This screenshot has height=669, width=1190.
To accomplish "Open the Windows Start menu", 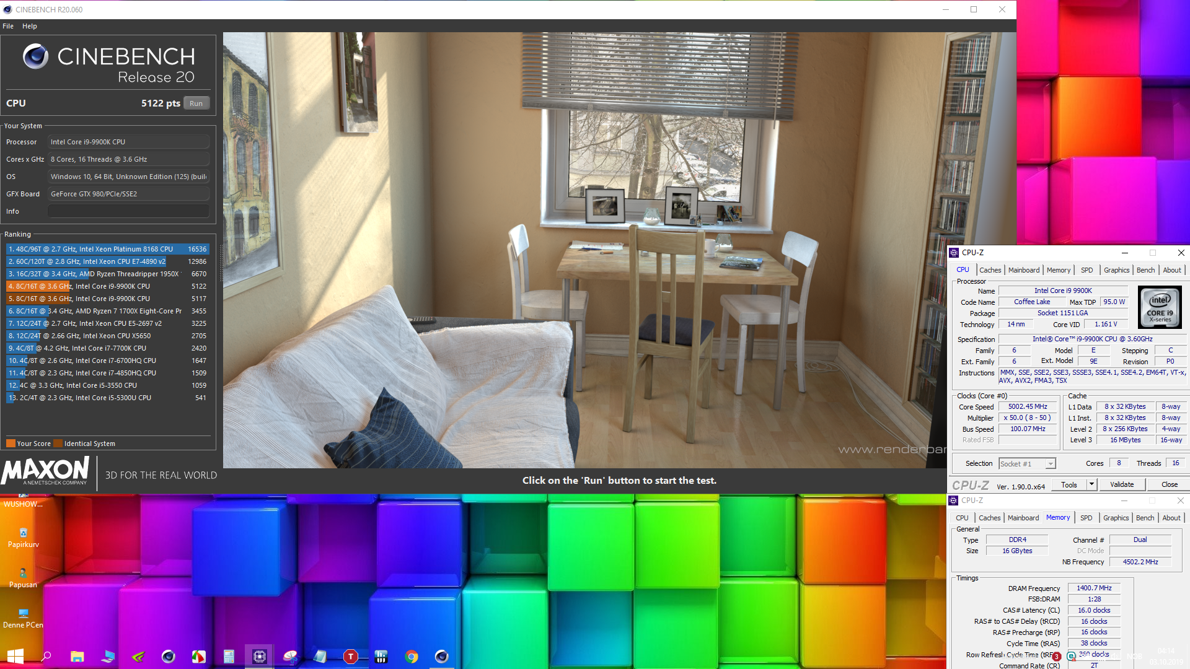I will (15, 656).
